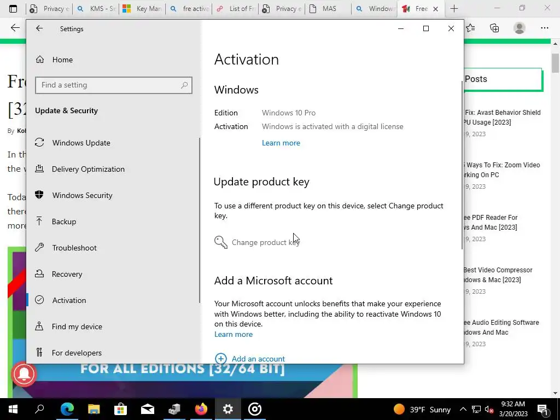Click the red notification bell on webpage
The image size is (560, 420).
pos(24,374)
